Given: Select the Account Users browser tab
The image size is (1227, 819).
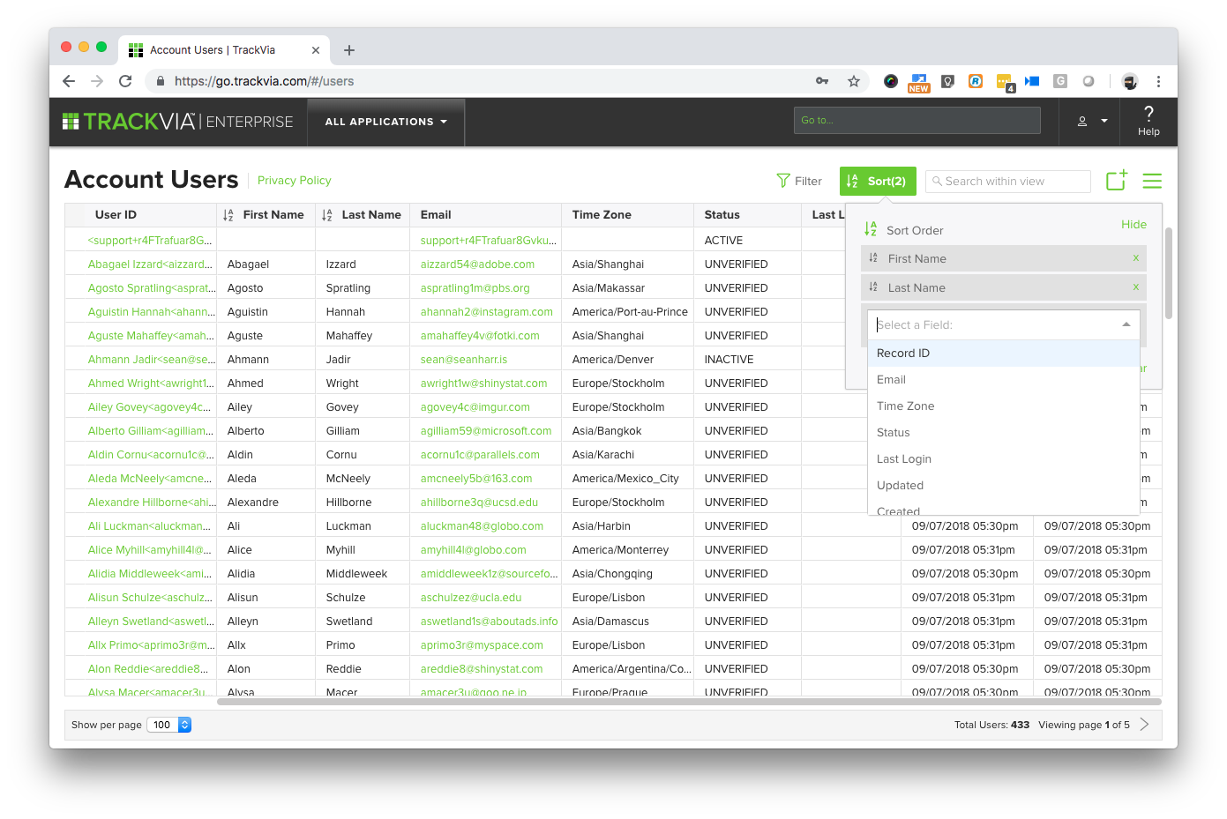Looking at the screenshot, I should [224, 50].
